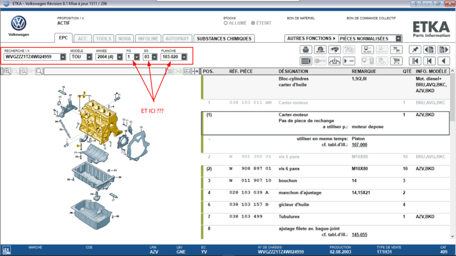This screenshot has height=256, width=456.
Task: Expand the AUTRES FONCTIONS menu
Action: [x=311, y=38]
